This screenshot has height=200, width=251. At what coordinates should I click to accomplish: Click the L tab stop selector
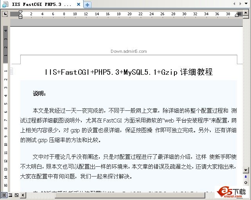click(5, 14)
